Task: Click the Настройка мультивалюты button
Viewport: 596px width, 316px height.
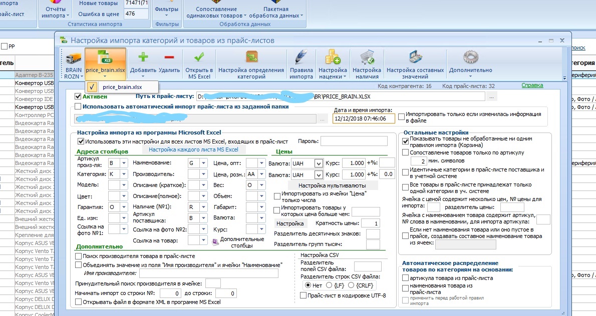Action: coord(332,185)
